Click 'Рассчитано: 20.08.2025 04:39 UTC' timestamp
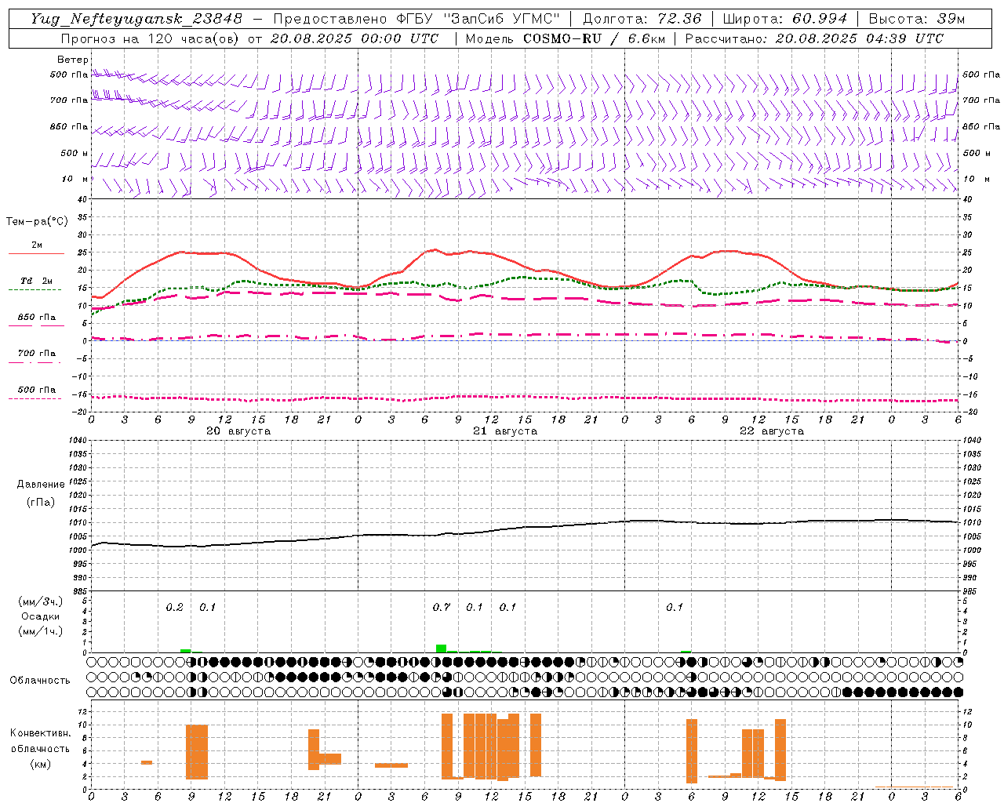Screen dimensions: 1004x803 click(x=814, y=38)
